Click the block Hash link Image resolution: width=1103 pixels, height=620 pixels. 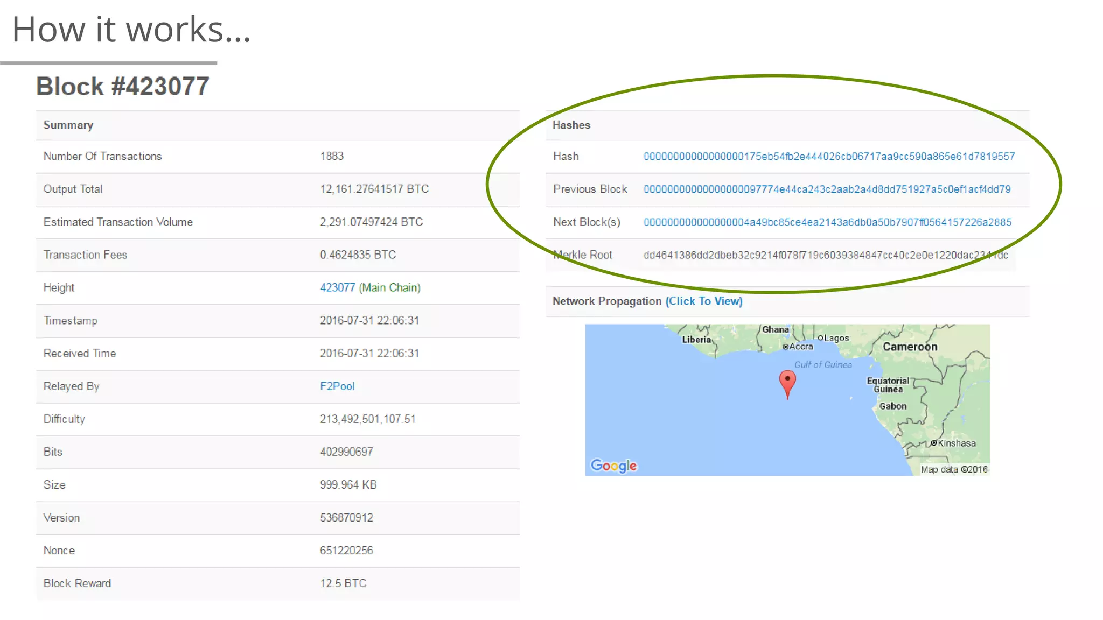tap(828, 157)
